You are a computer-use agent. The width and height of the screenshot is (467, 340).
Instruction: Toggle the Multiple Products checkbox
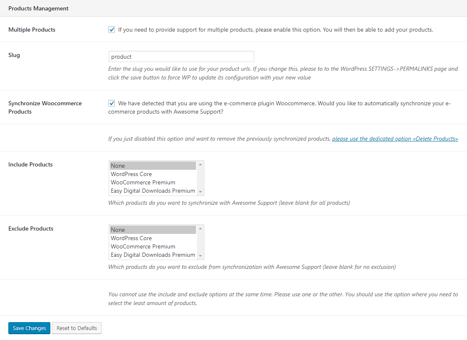112,30
